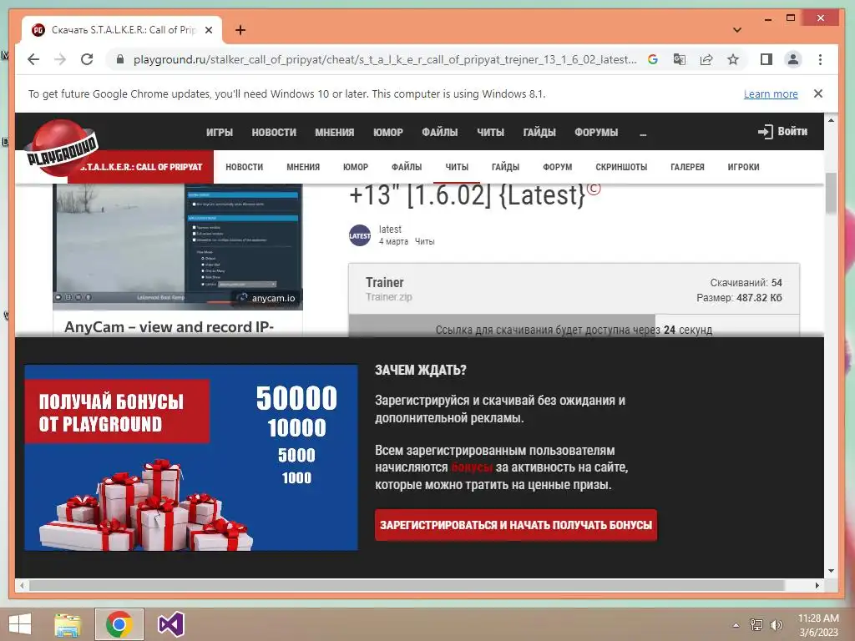
Task: Open the AnyCam ad thumbnail
Action: (x=177, y=246)
